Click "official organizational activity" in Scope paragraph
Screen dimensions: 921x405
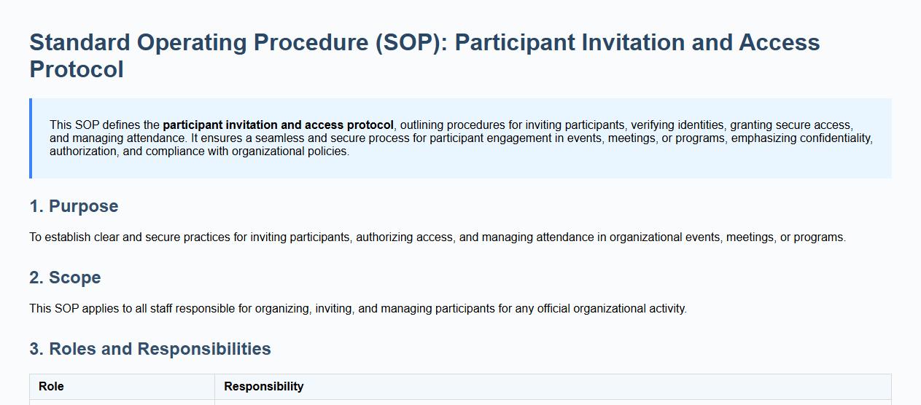pos(611,309)
